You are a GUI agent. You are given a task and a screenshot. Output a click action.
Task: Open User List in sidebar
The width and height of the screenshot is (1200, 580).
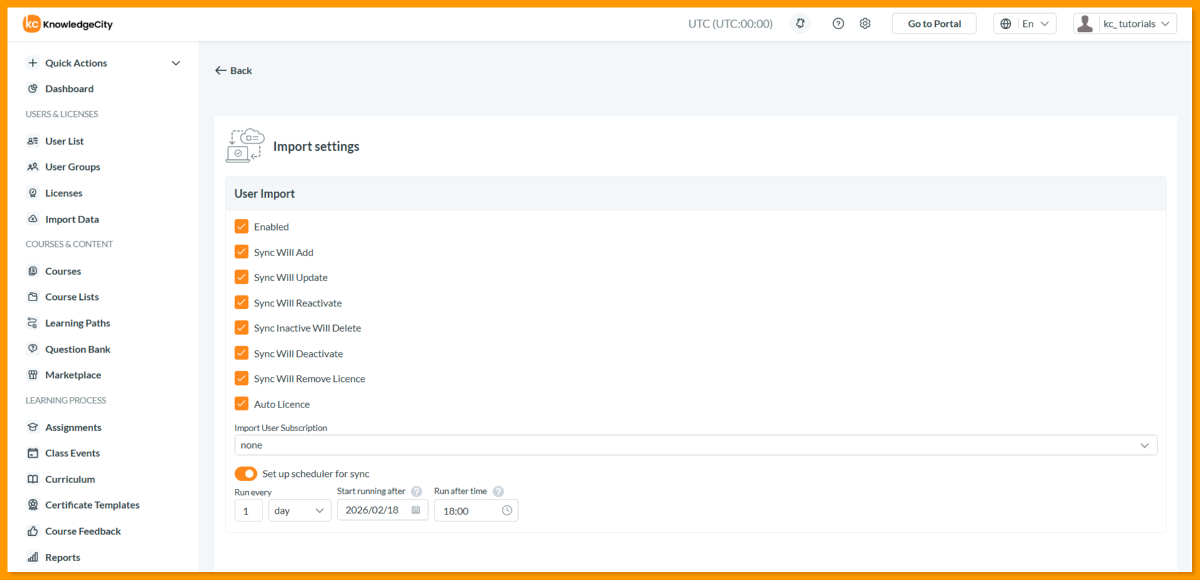(x=64, y=141)
